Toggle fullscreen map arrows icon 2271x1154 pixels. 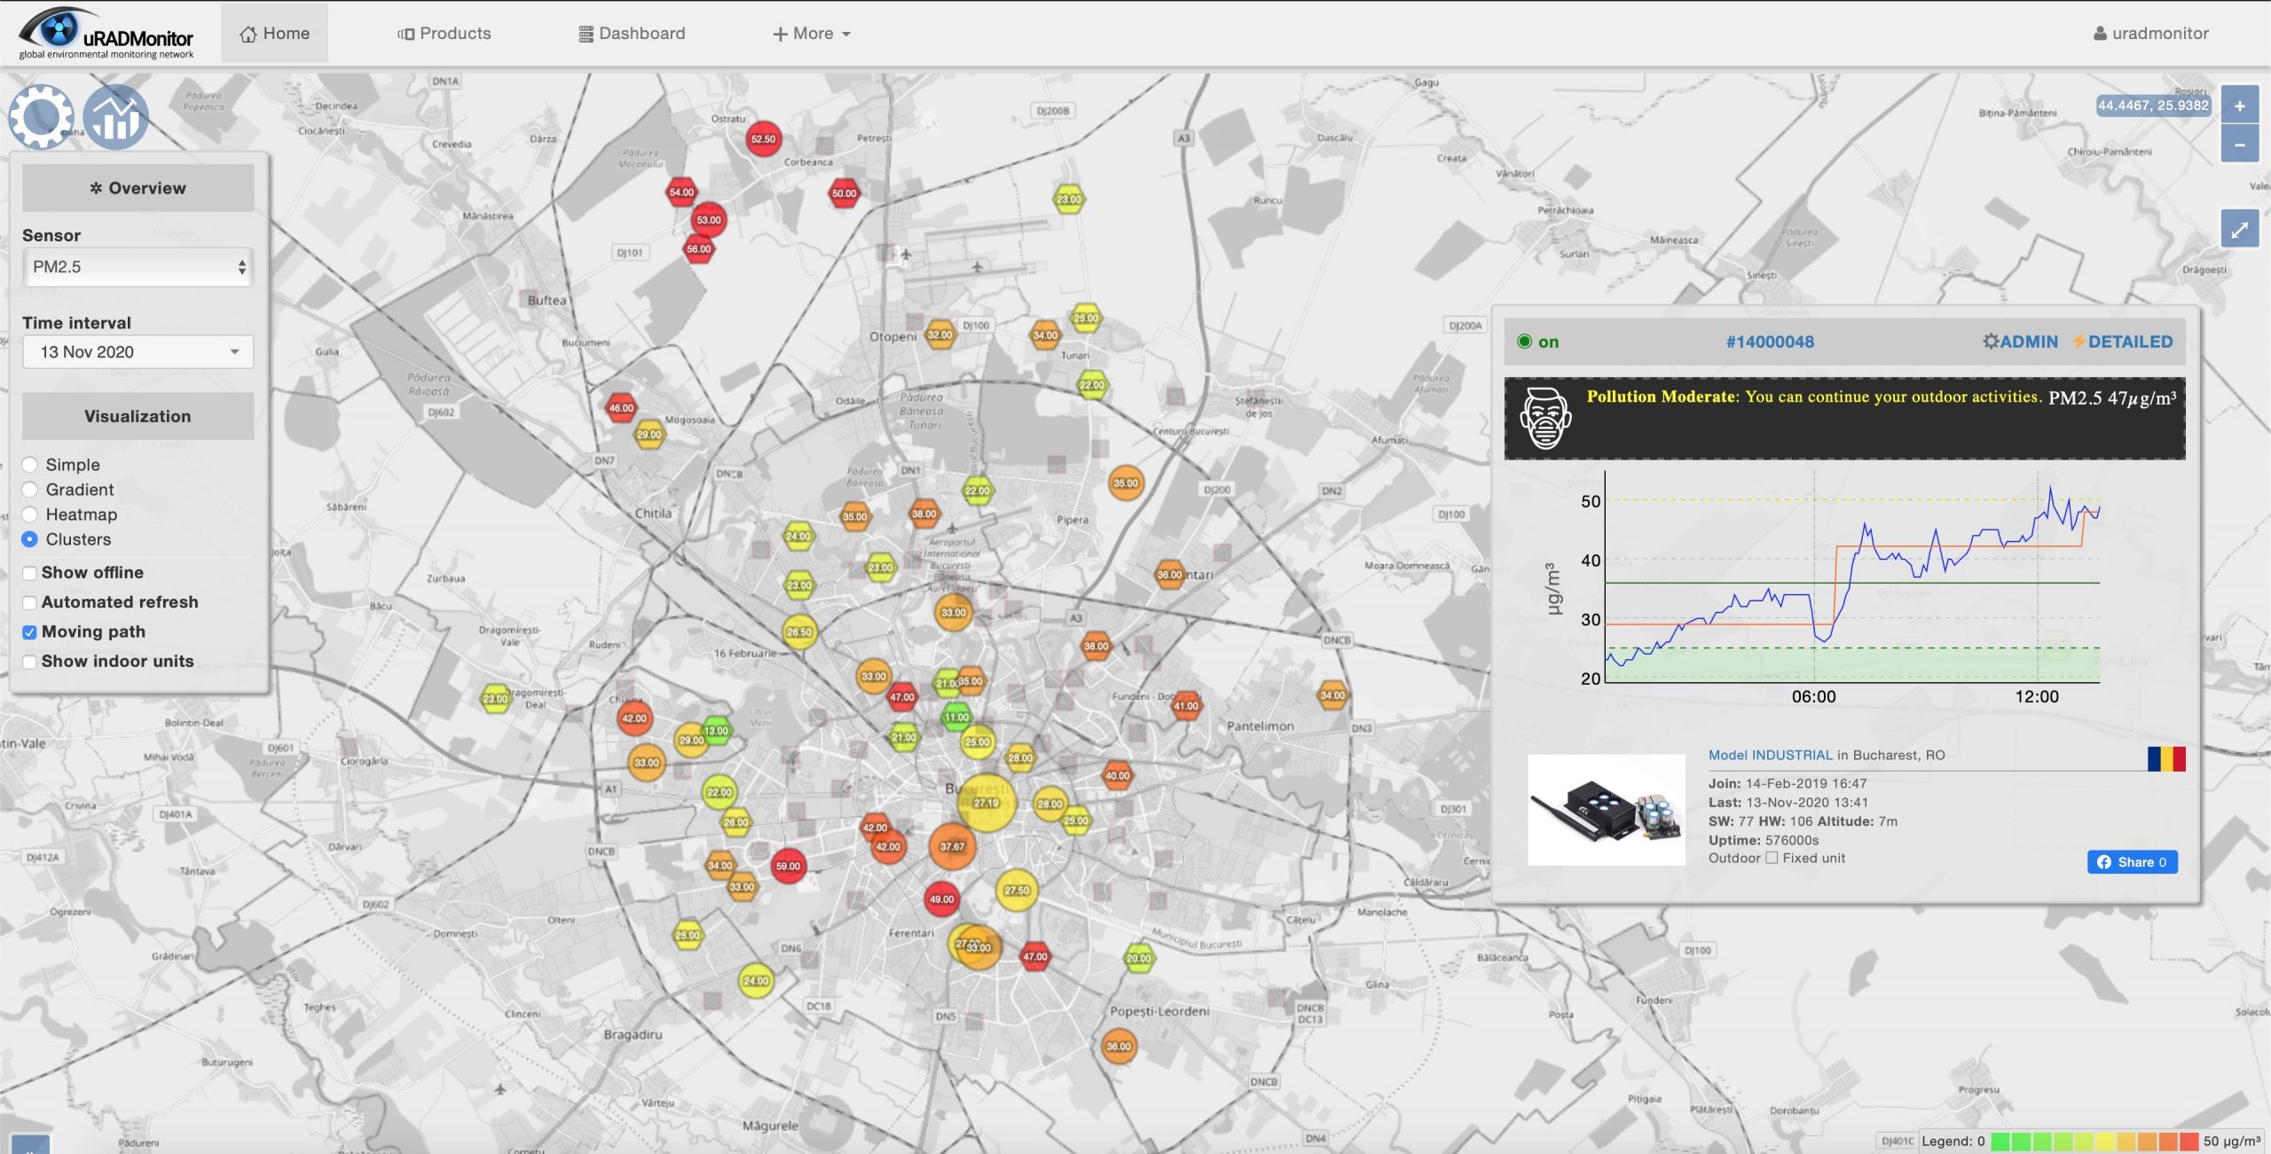tap(2239, 230)
